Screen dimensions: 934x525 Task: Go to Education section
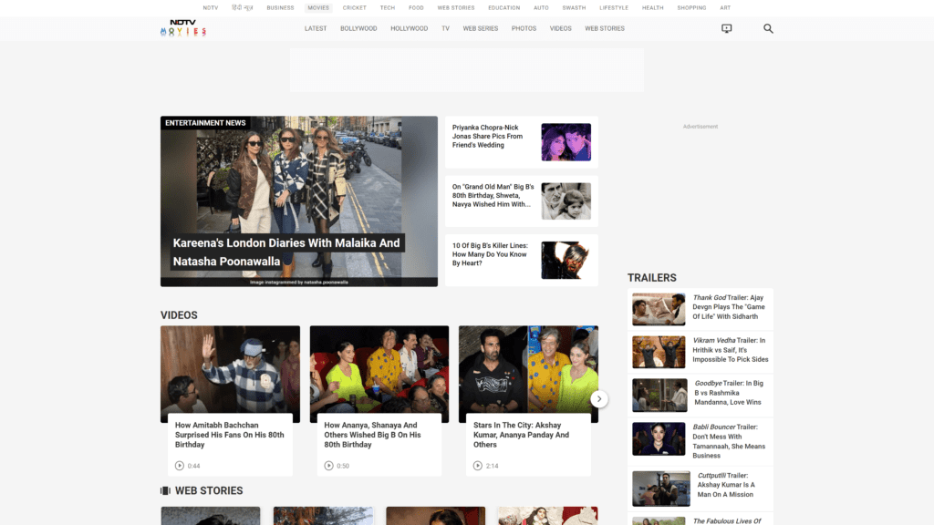tap(503, 7)
